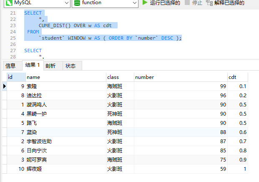
Task: Click class cell in 妮可罗宾 row
Action: pyautogui.click(x=120, y=160)
